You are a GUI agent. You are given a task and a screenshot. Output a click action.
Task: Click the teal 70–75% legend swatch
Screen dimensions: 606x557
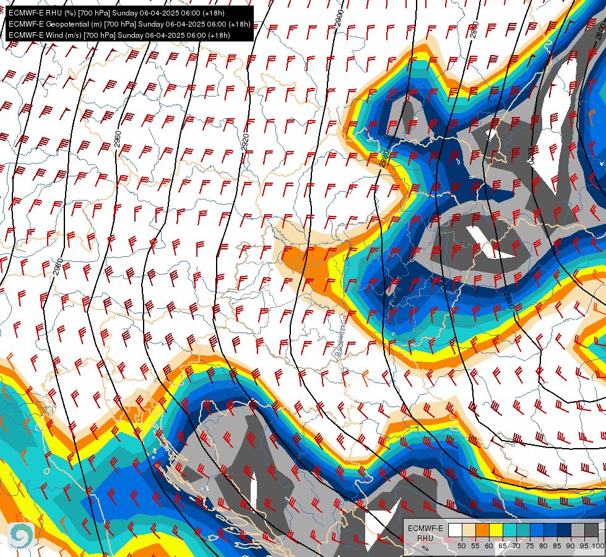click(523, 530)
